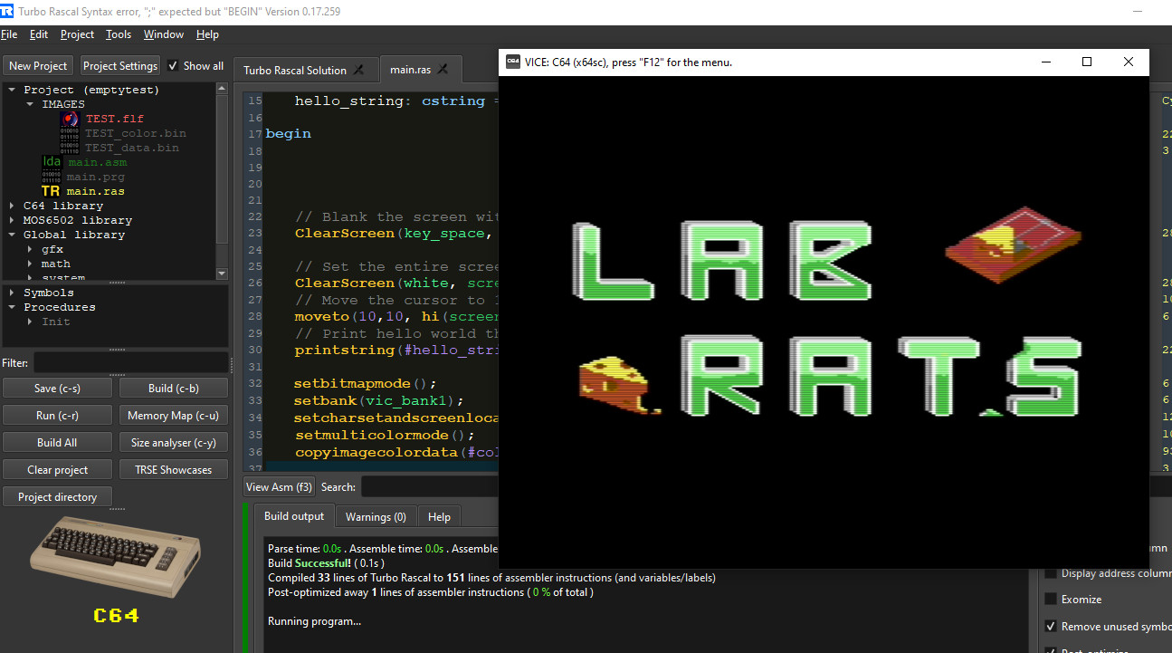
Task: Open the Warnings (0) tab
Action: click(376, 516)
